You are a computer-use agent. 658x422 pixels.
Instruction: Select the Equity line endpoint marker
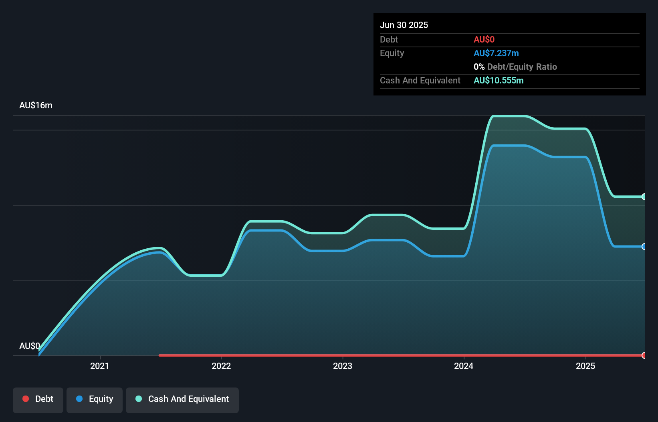(x=644, y=247)
